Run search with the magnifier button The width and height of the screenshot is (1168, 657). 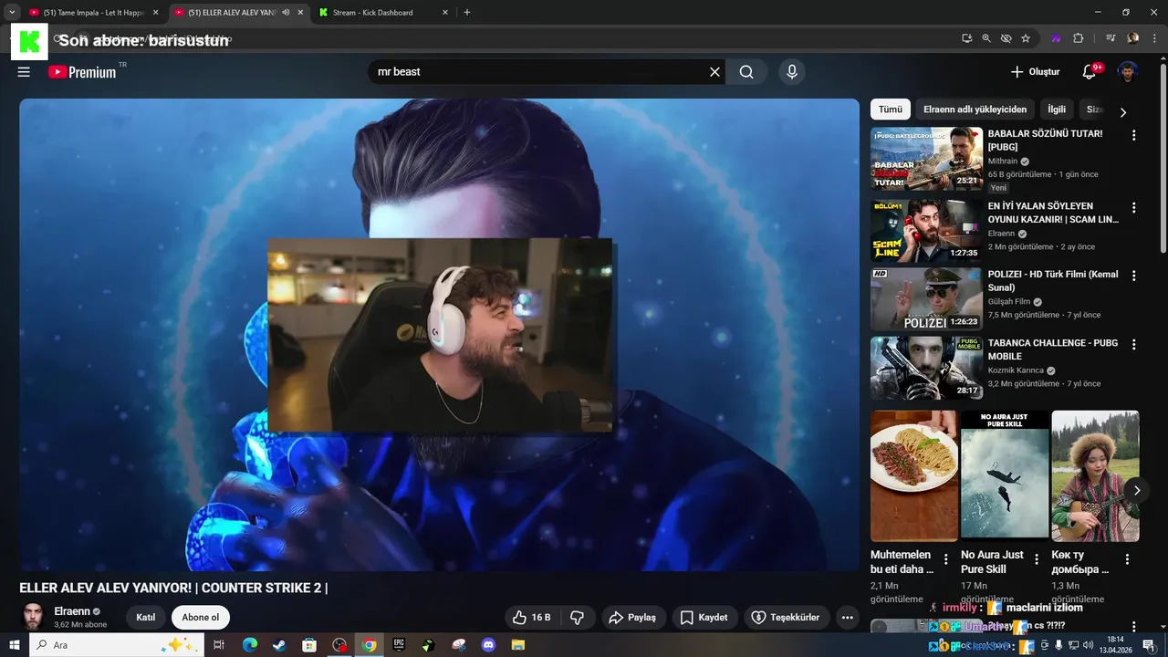pyautogui.click(x=746, y=72)
